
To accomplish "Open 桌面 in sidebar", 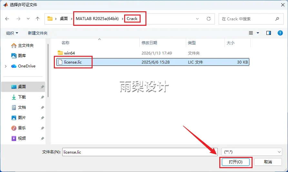I will (x=23, y=87).
